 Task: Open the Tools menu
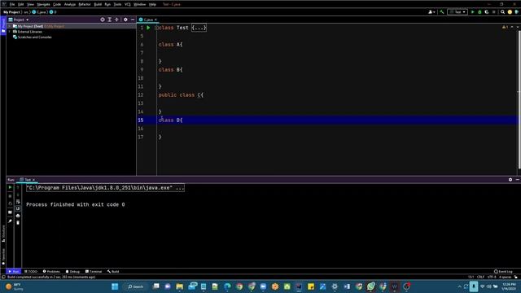click(117, 4)
